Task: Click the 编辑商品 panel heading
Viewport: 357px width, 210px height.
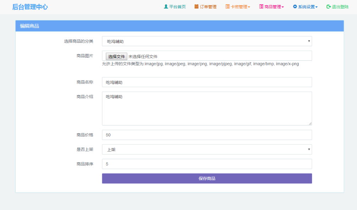Action: (x=29, y=26)
